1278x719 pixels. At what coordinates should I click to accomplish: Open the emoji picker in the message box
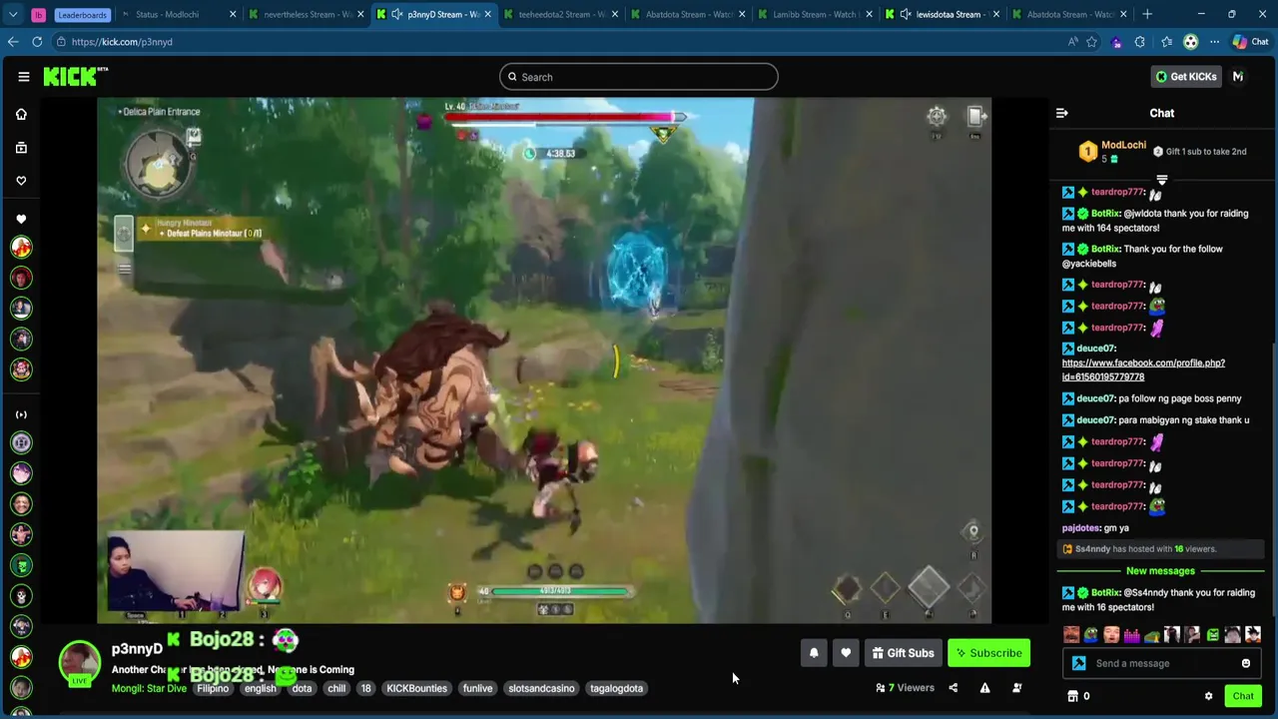[x=1246, y=663]
